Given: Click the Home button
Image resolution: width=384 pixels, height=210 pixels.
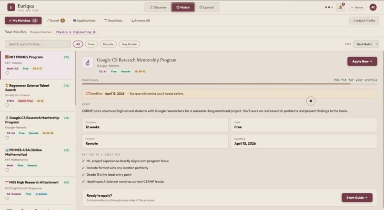Looking at the screenshot, I should point(357,7).
